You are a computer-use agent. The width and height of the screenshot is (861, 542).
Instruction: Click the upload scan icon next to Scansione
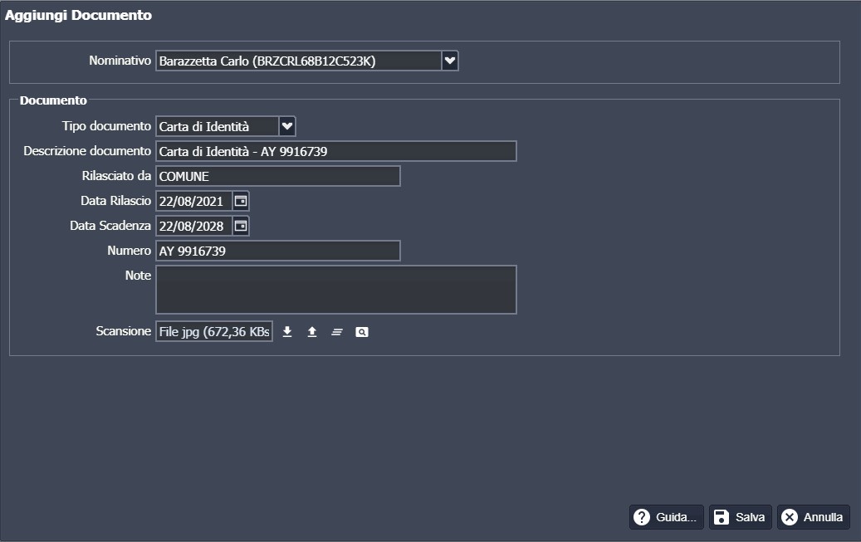coord(312,332)
